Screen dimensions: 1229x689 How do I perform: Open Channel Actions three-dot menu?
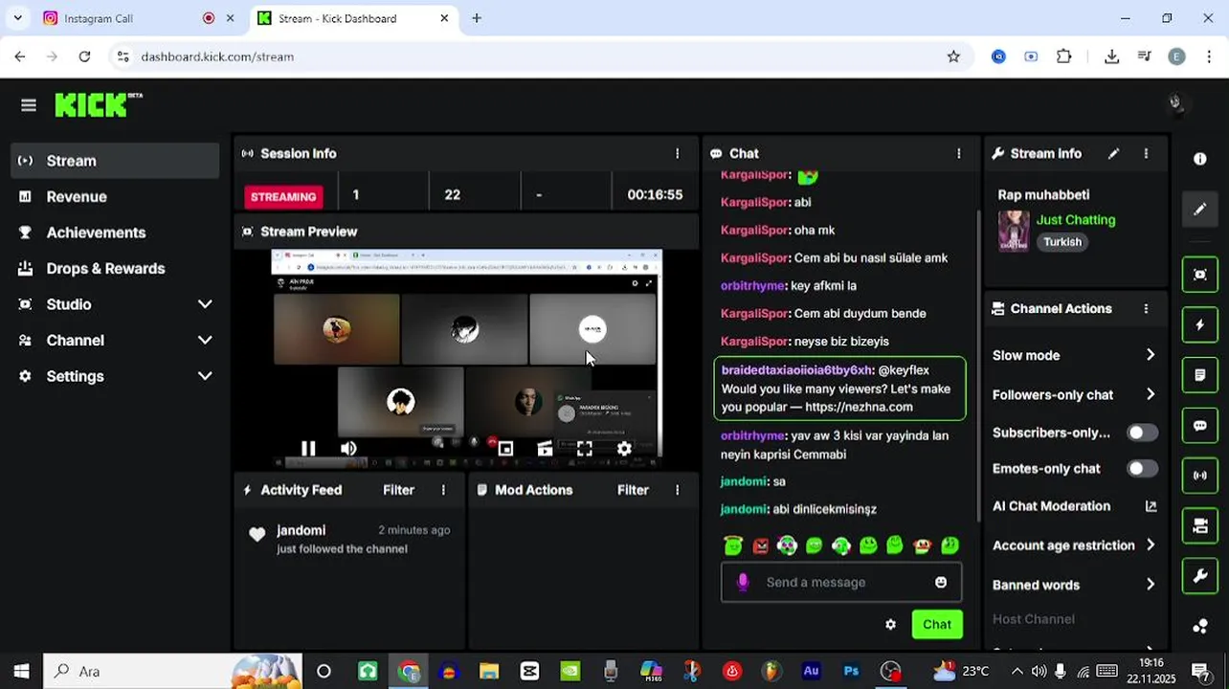click(1146, 308)
